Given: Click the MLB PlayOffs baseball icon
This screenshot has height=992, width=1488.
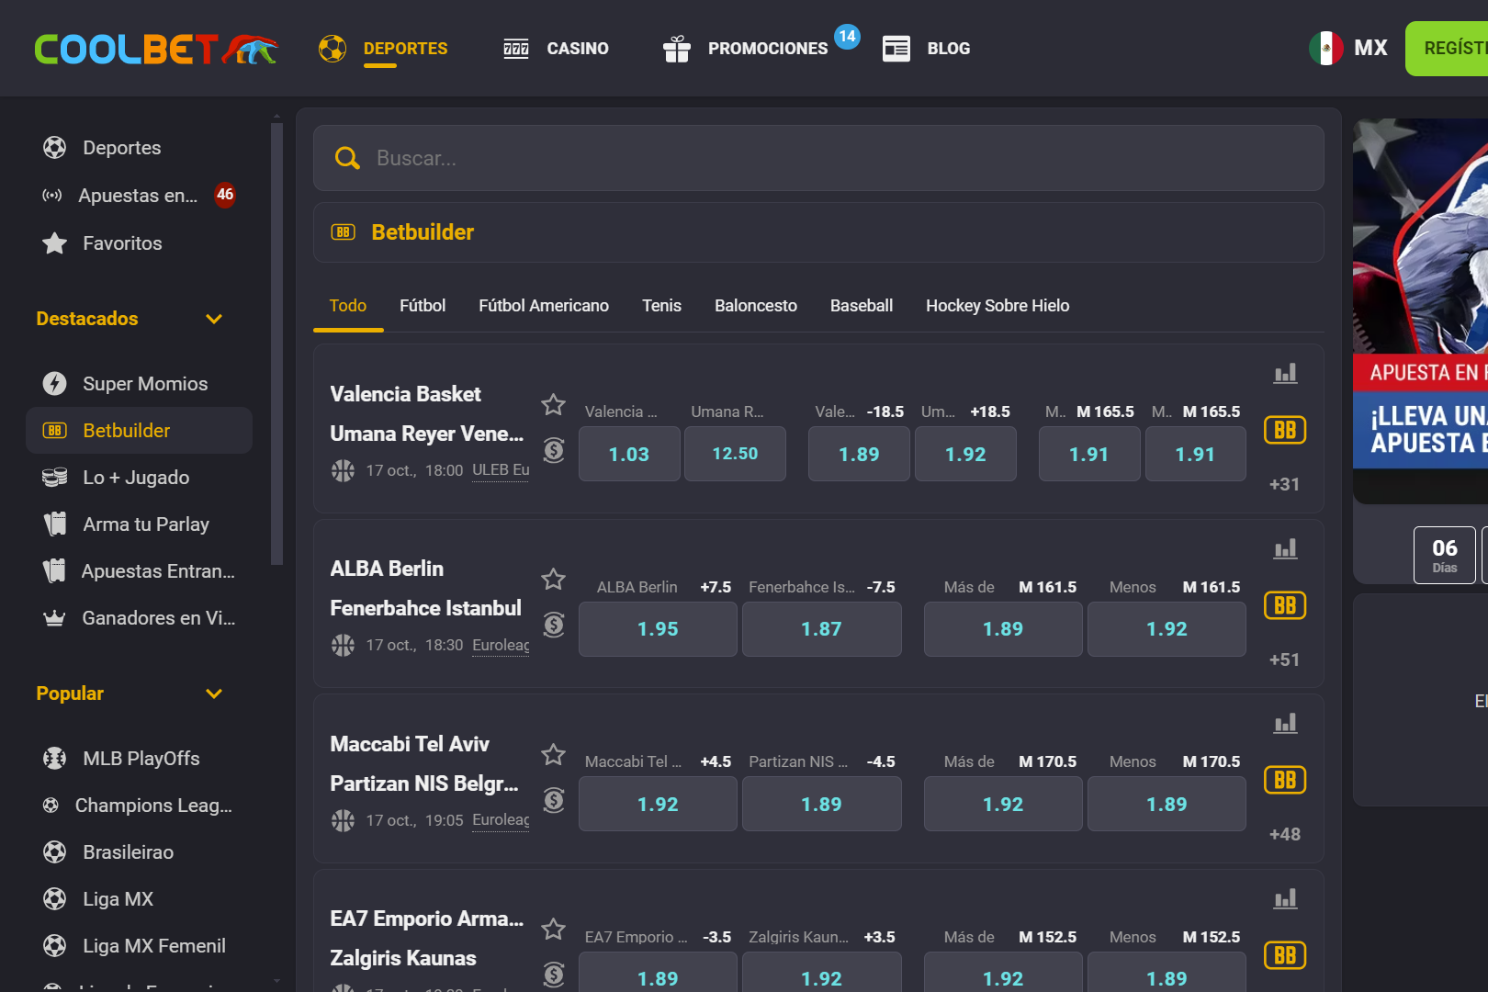Looking at the screenshot, I should [55, 758].
